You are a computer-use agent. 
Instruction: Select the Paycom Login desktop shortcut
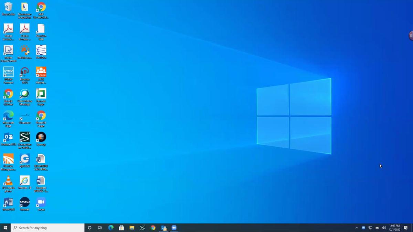(41, 94)
